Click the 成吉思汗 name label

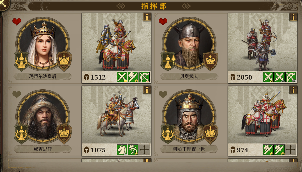[x=43, y=149]
